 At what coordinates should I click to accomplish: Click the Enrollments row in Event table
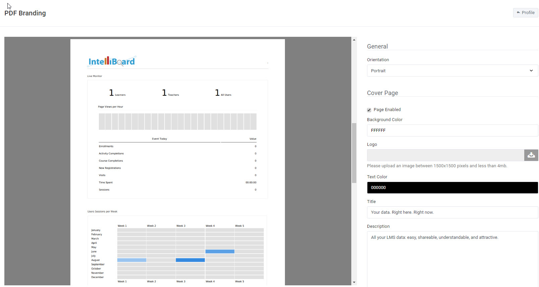point(177,146)
